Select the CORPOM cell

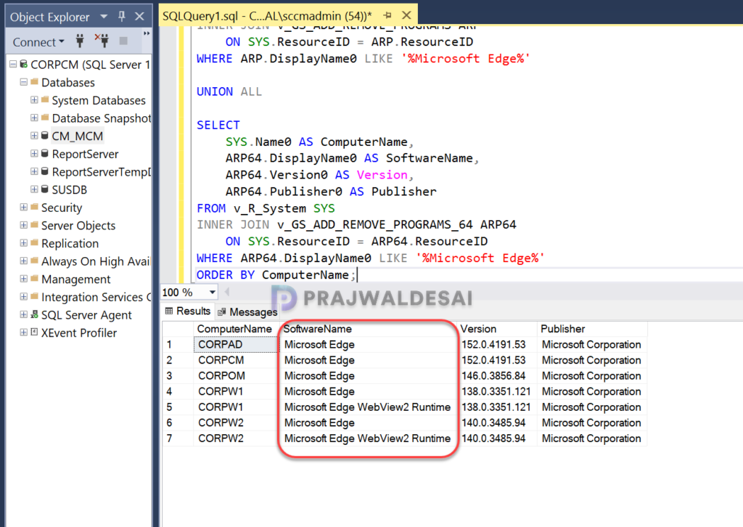click(x=236, y=376)
